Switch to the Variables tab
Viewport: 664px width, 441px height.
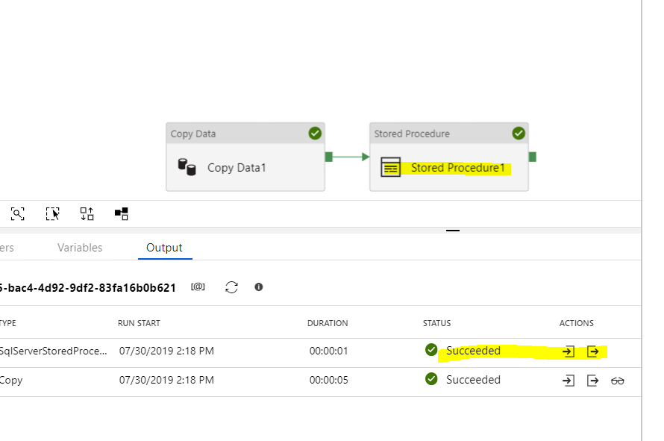[x=80, y=248]
